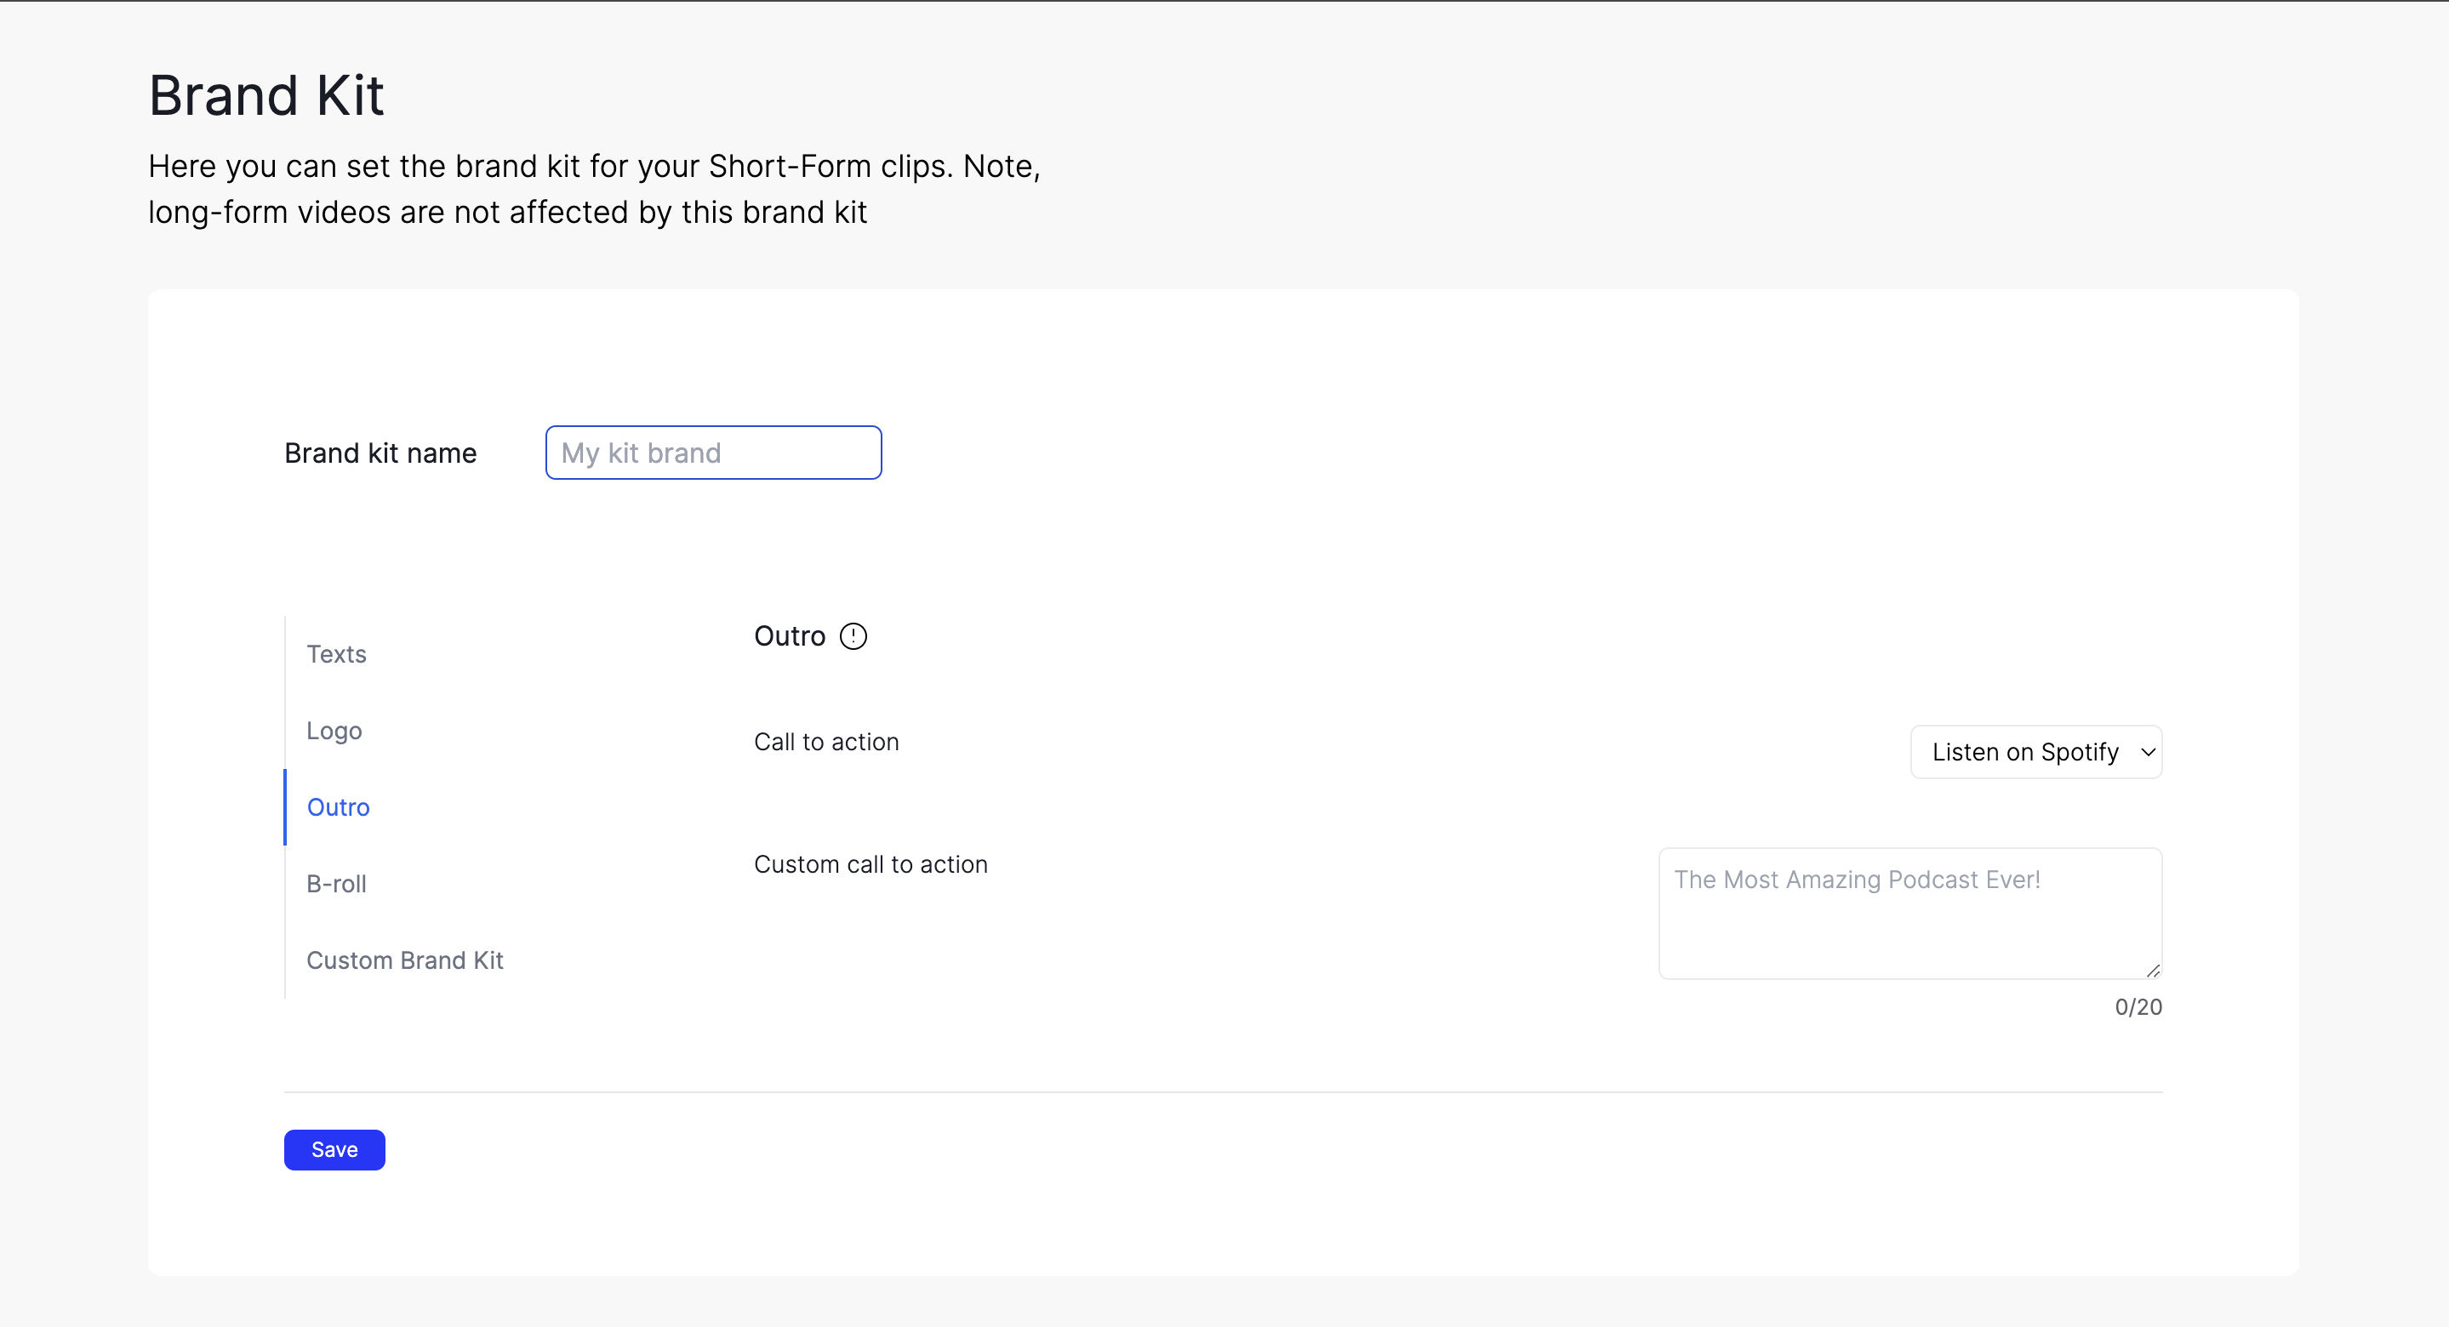Open the Custom Brand Kit tab
Screen dimensions: 2449x1327
pos(404,960)
